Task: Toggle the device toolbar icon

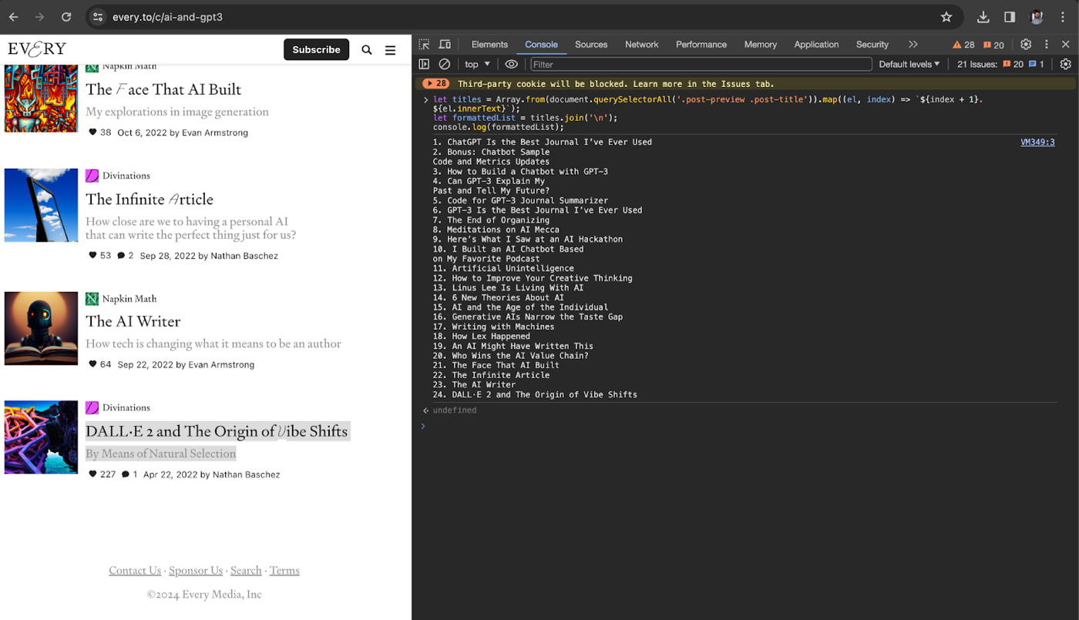Action: point(445,45)
